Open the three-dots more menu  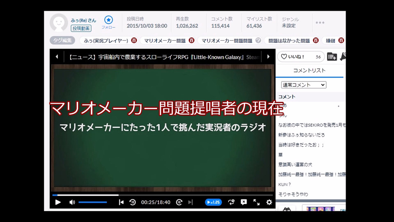(320, 23)
